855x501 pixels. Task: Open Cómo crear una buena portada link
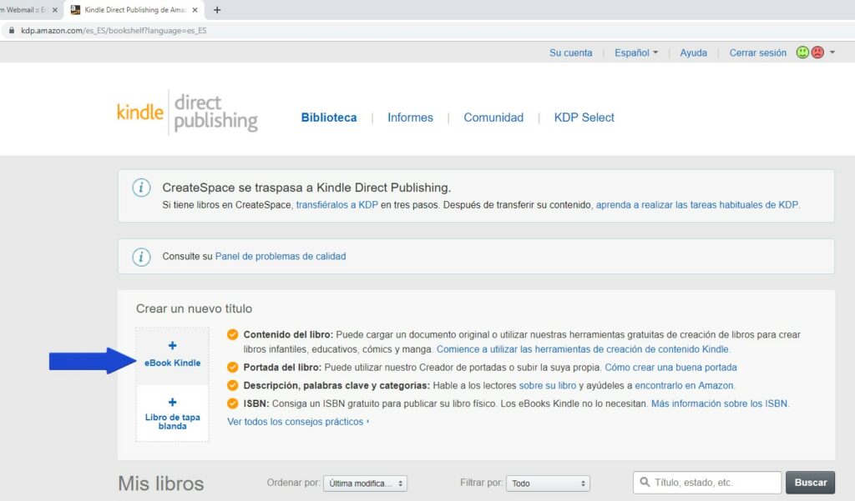[670, 368]
